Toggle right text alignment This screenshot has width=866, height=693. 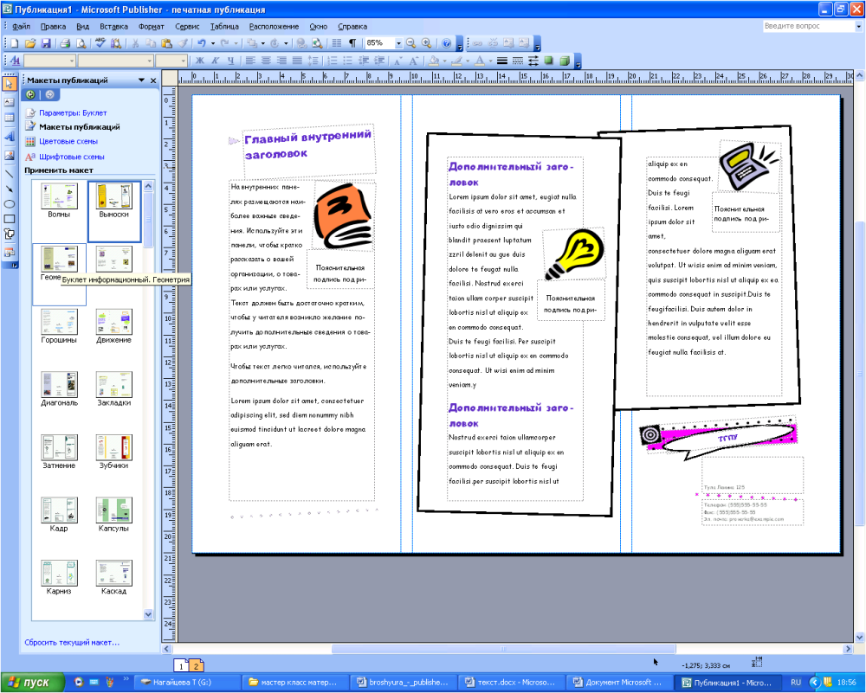coord(281,61)
